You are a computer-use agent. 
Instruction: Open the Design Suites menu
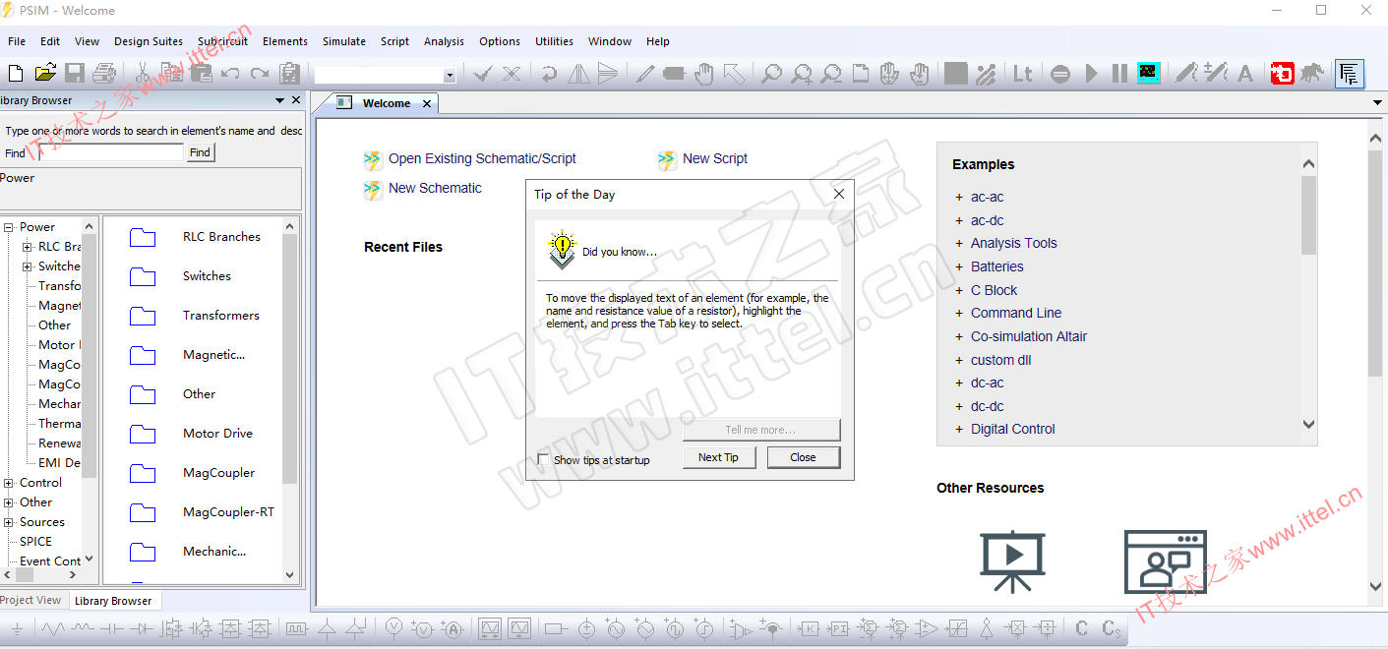coord(149,41)
